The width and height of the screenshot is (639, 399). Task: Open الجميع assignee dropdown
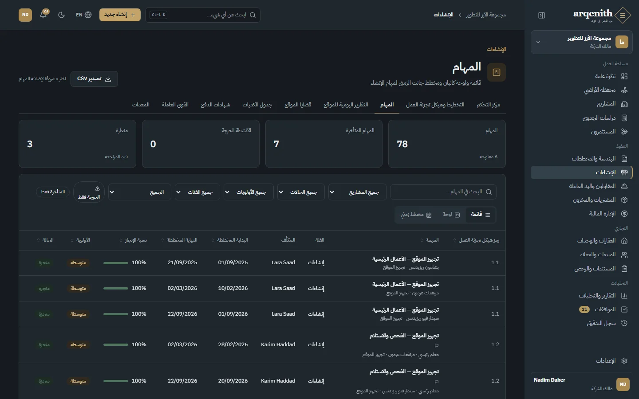pos(140,192)
